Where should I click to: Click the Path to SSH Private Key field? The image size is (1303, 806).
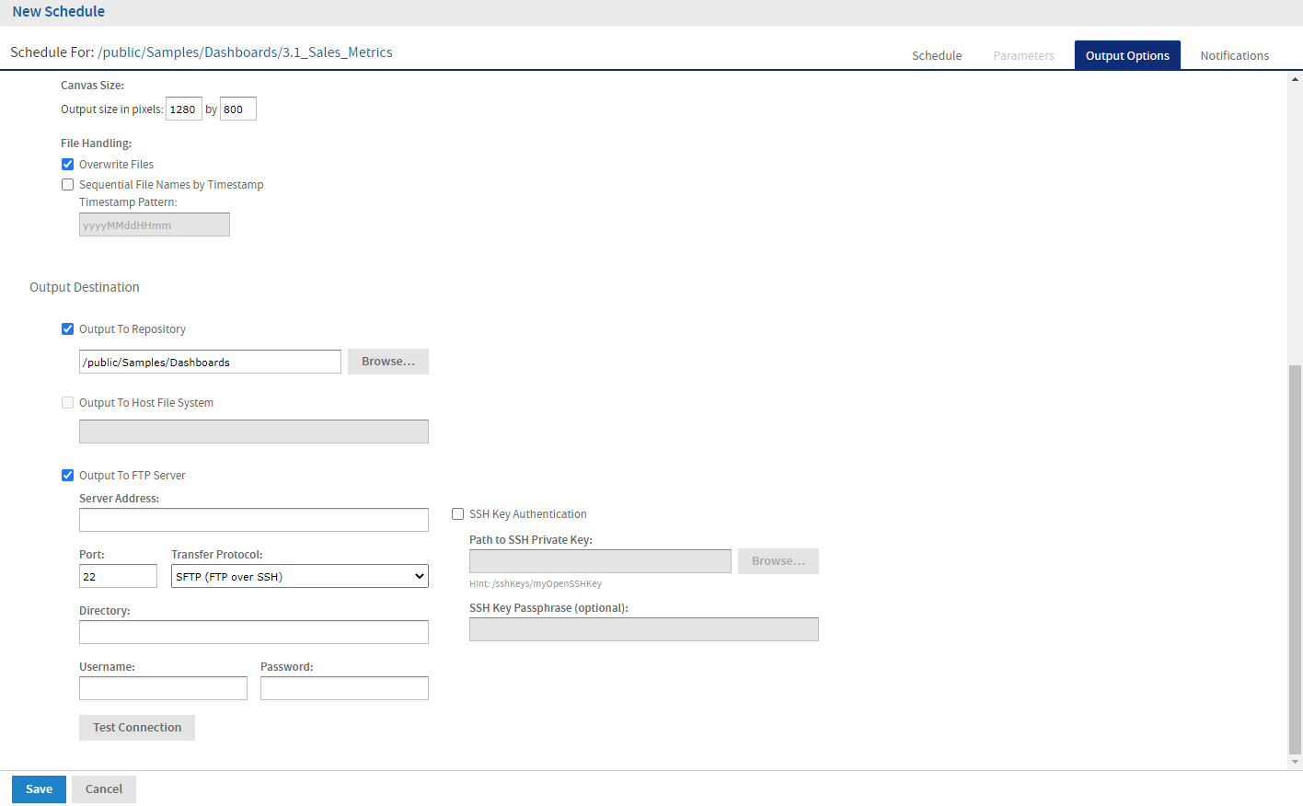click(x=600, y=561)
